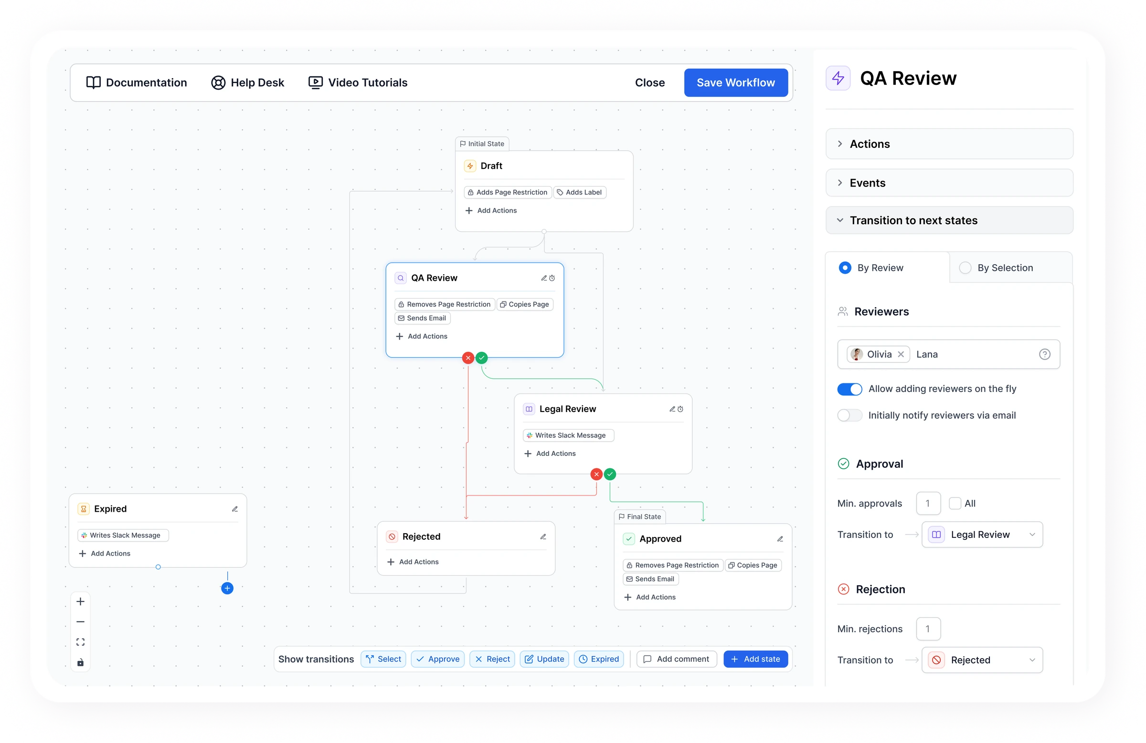Expand the Actions section

[949, 144]
